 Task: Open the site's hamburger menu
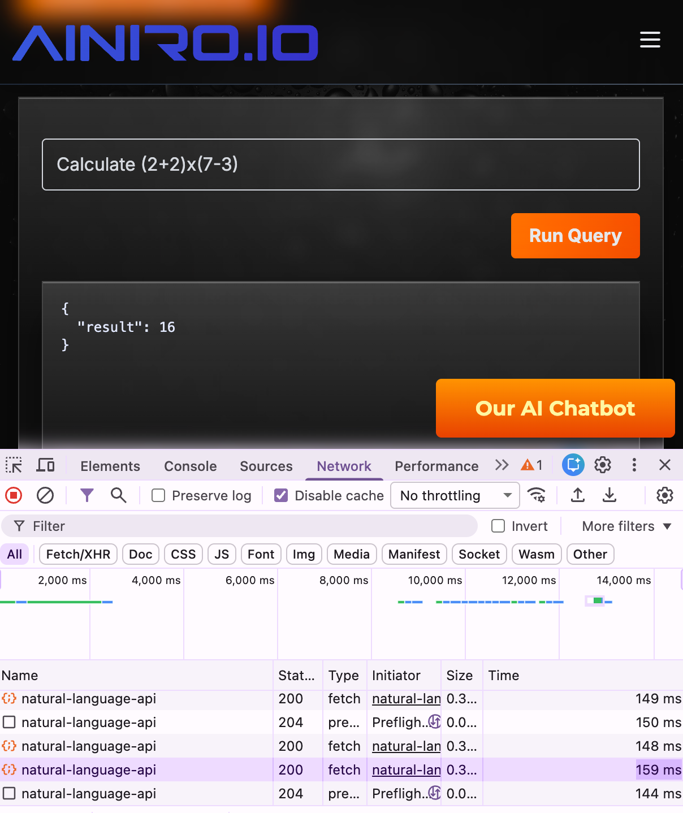pyautogui.click(x=650, y=40)
